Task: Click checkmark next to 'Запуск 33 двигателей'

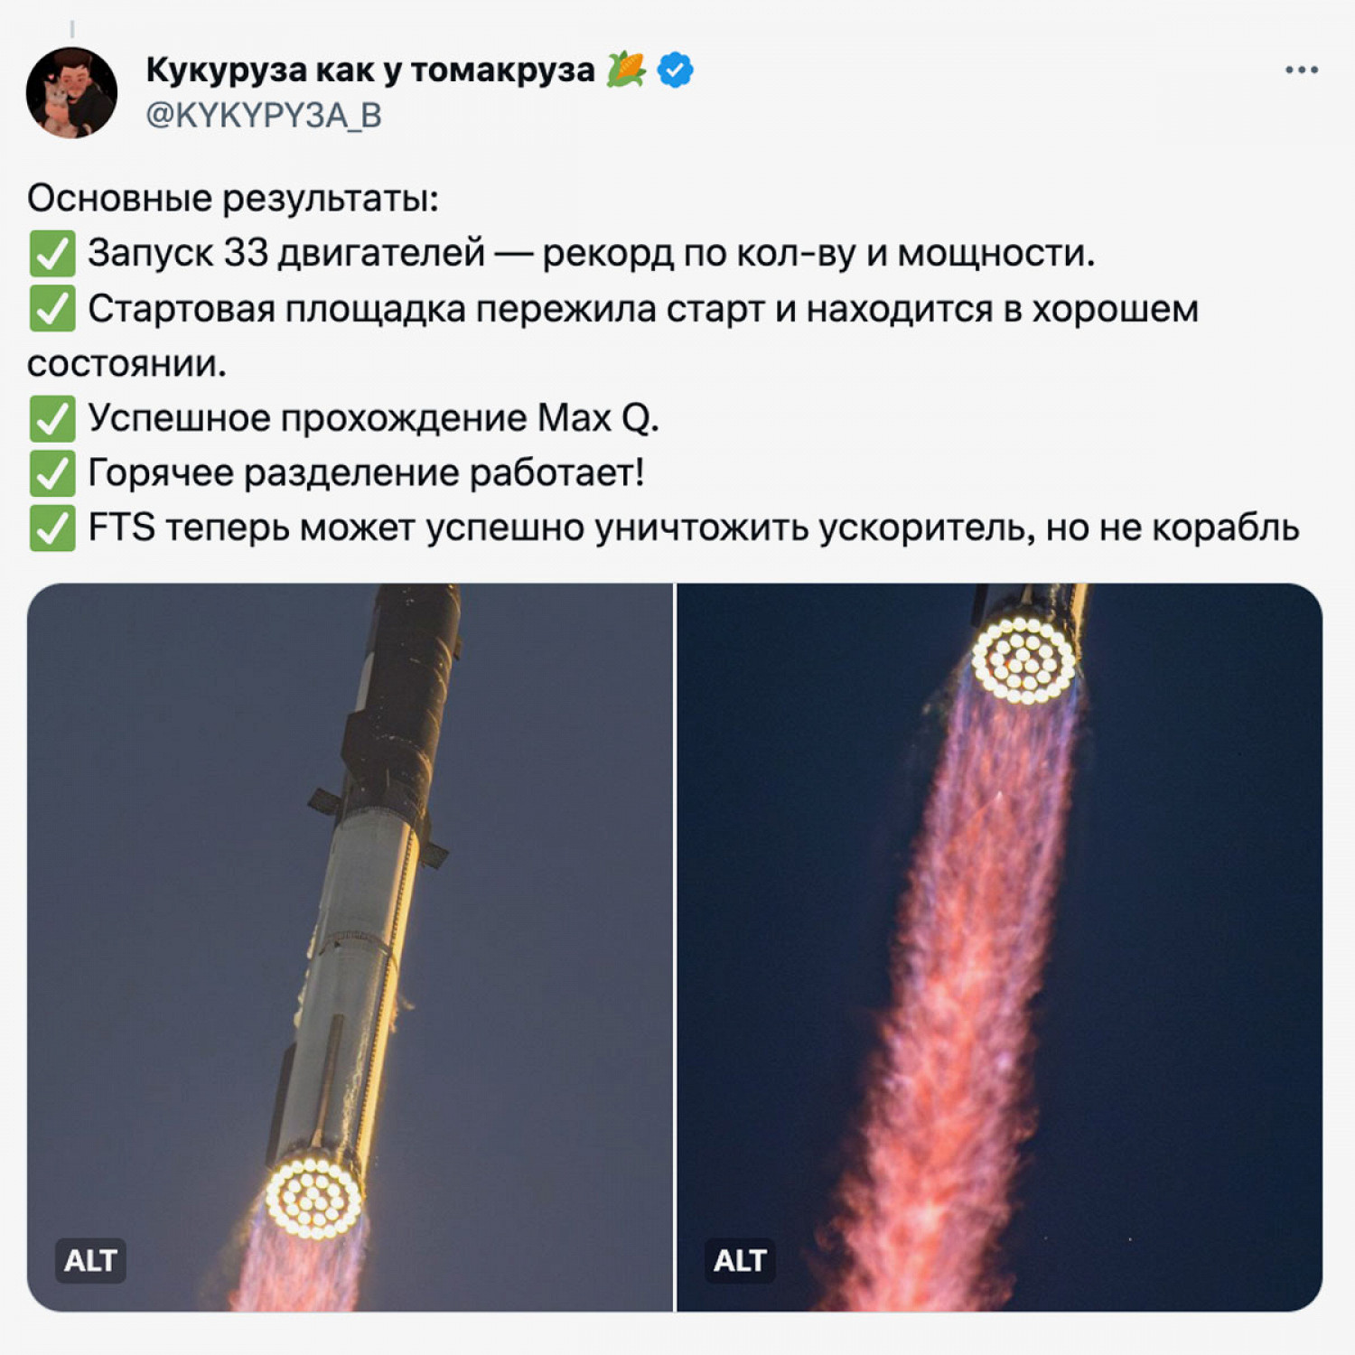Action: tap(52, 254)
